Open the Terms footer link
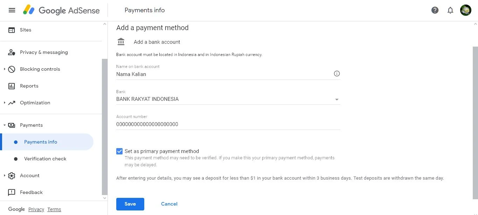Screen dimensions: 478x215 coord(54,209)
